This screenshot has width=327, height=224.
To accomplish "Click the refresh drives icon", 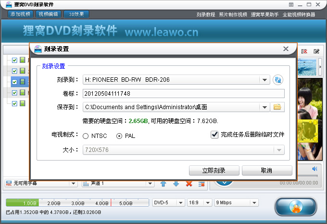I will point(278,80).
